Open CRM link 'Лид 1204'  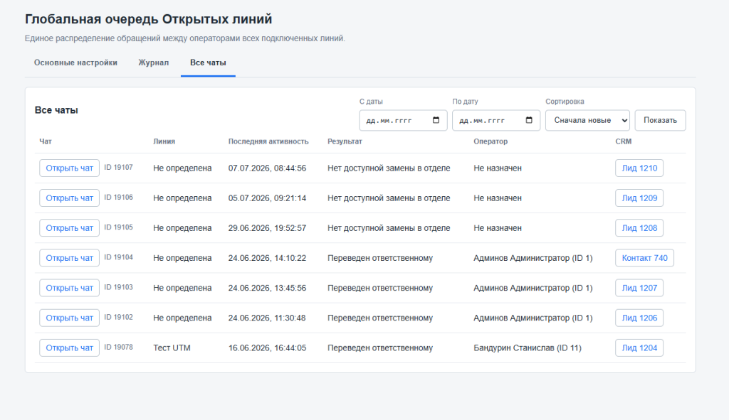(639, 348)
